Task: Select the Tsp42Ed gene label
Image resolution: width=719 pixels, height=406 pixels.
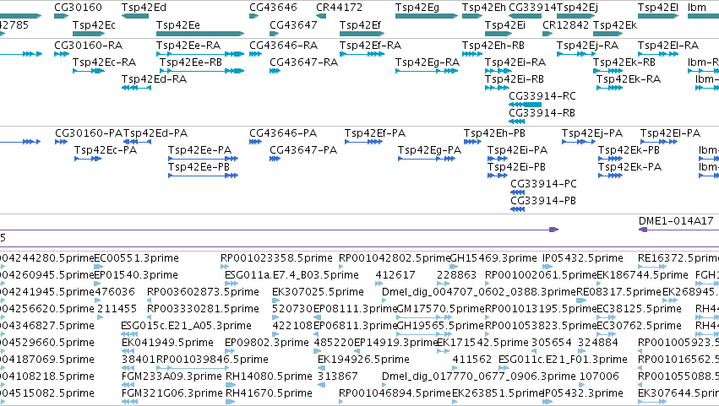Action: pyautogui.click(x=144, y=8)
